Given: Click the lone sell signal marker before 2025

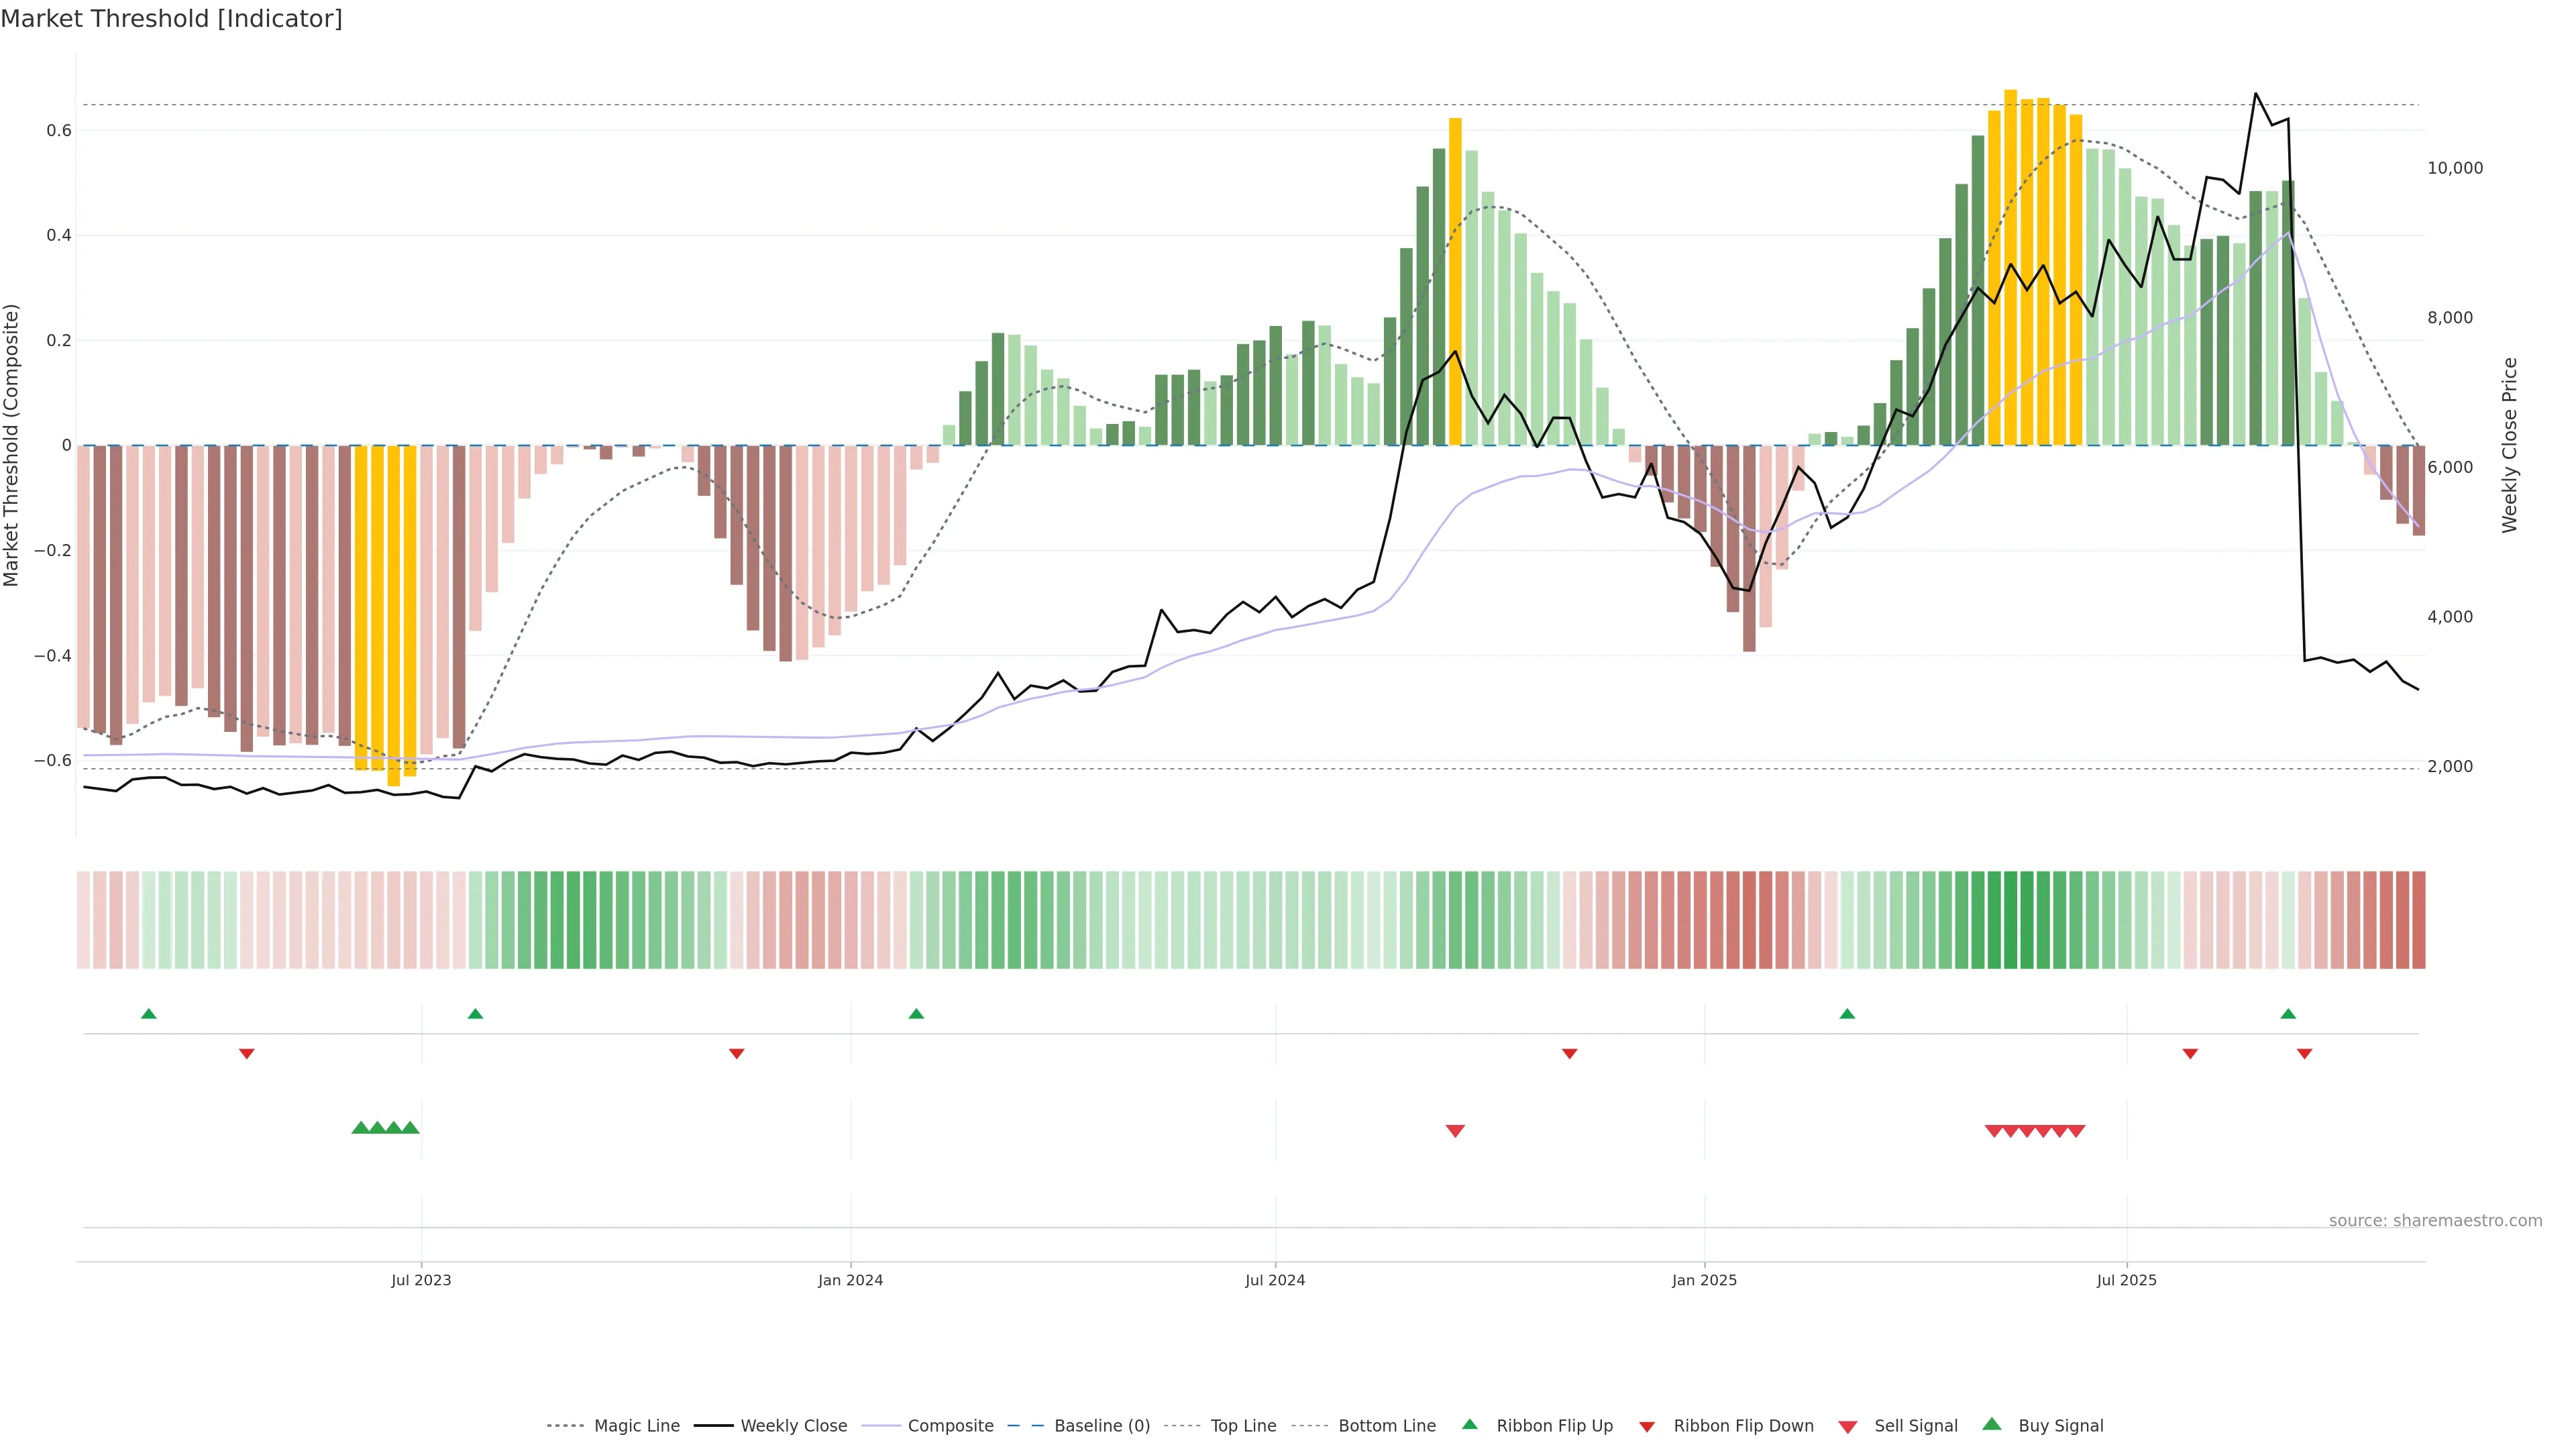Looking at the screenshot, I should pos(1455,1131).
